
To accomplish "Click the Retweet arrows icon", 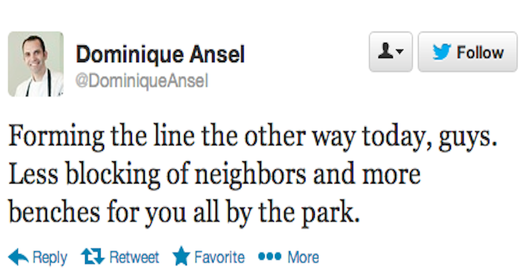I will [x=92, y=257].
